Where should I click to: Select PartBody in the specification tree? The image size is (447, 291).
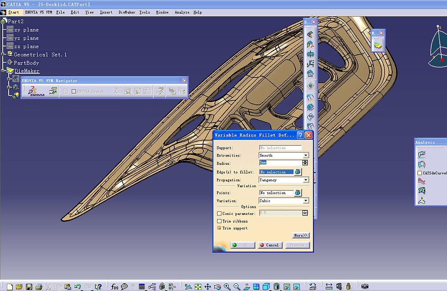(x=23, y=63)
